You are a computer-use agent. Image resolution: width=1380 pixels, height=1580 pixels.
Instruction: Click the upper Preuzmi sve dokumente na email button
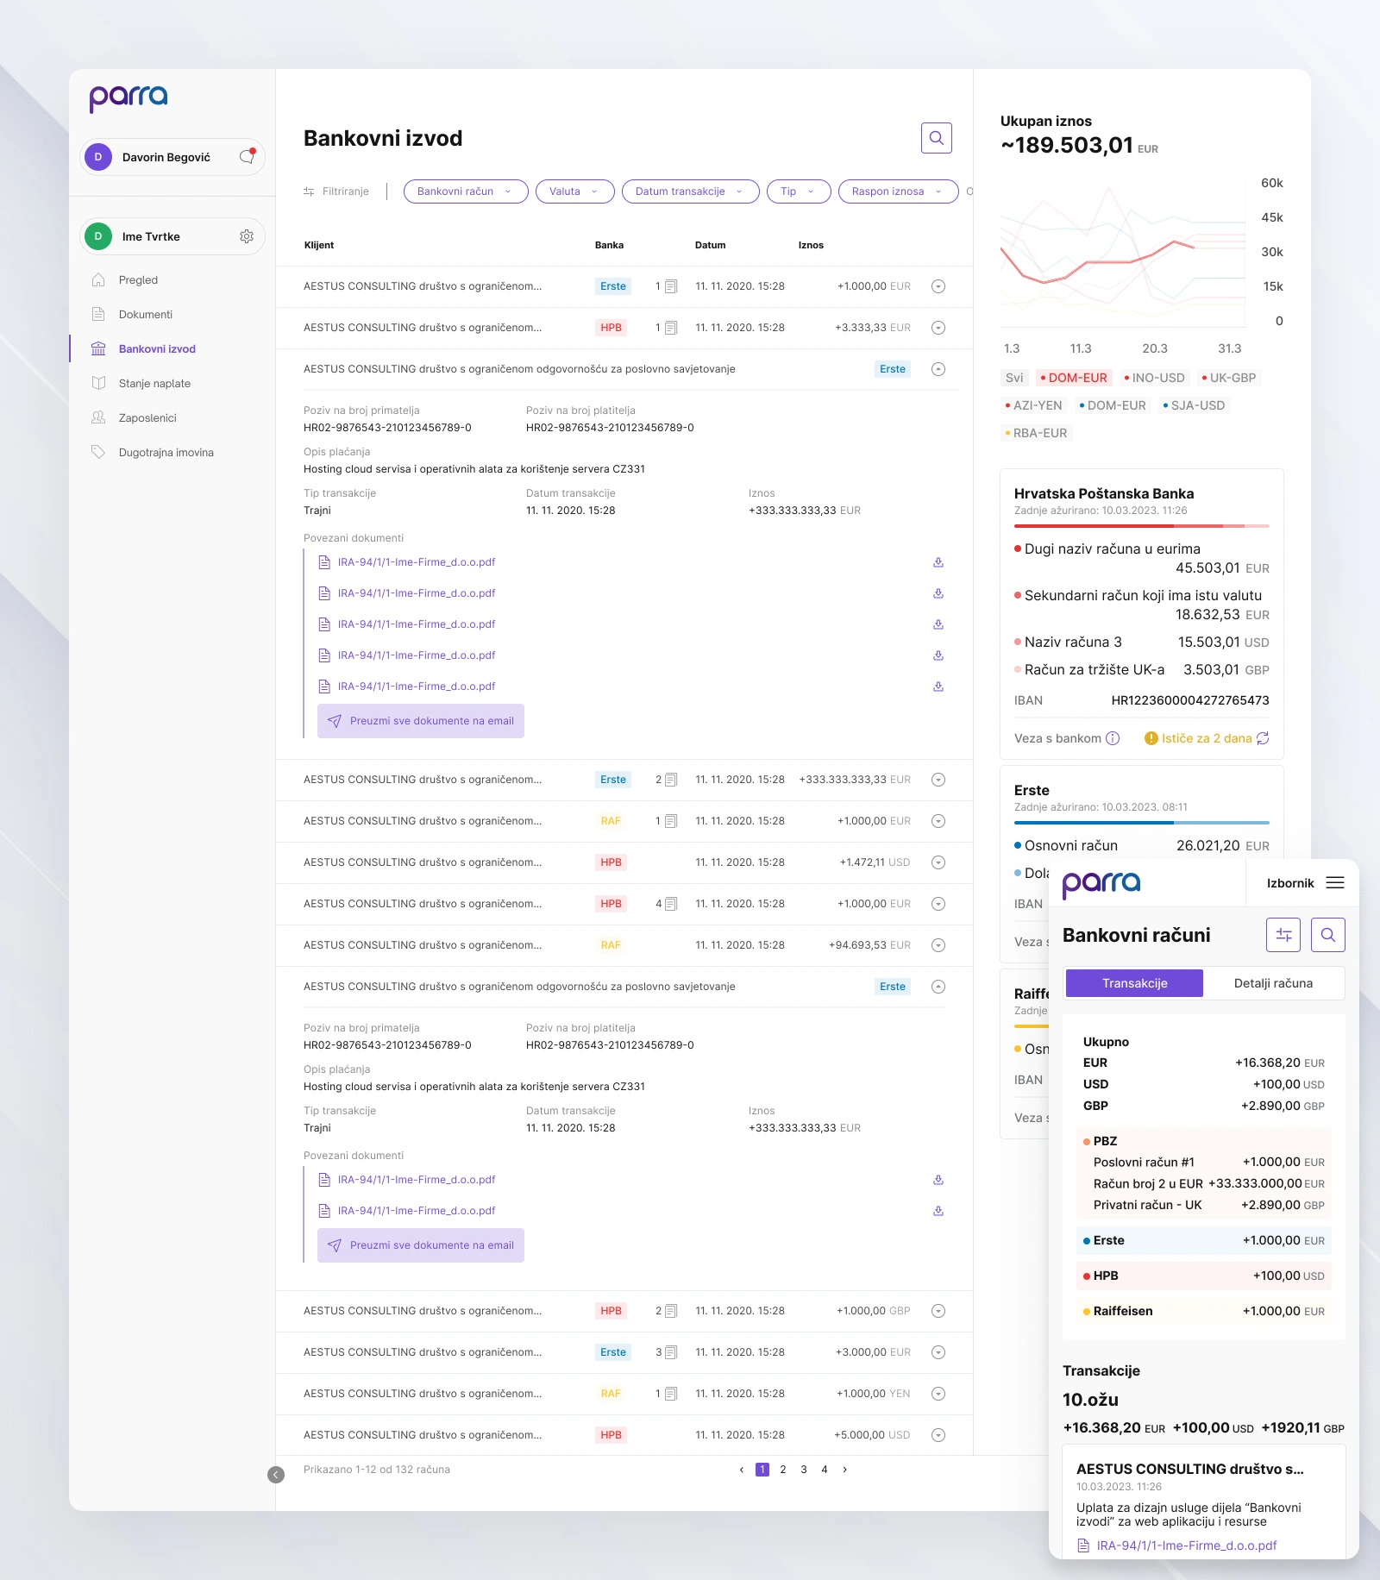coord(421,721)
